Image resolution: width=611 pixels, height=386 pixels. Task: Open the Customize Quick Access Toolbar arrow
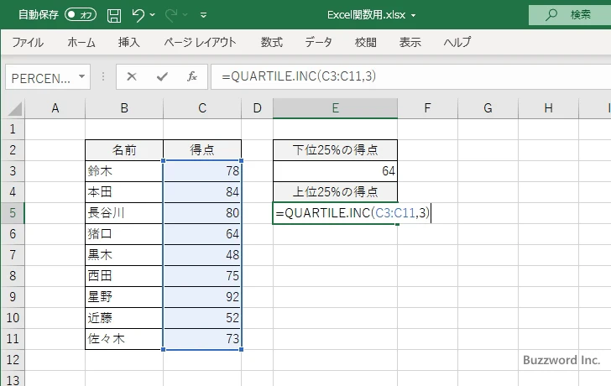(x=203, y=15)
